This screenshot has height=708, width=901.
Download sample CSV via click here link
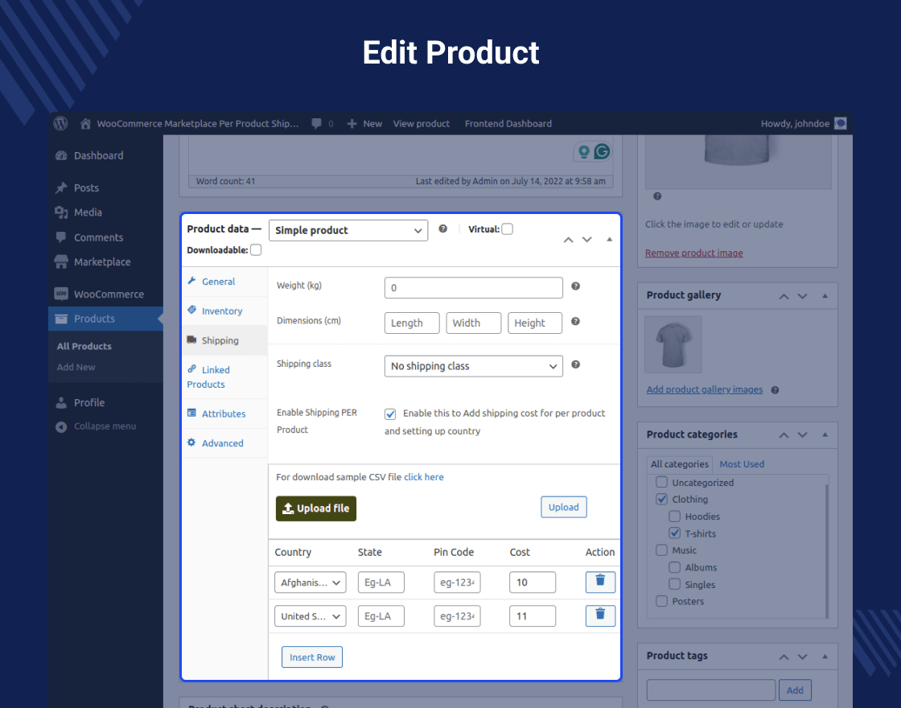click(x=423, y=477)
